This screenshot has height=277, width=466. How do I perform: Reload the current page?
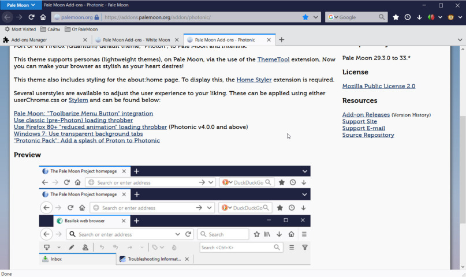[x=31, y=17]
